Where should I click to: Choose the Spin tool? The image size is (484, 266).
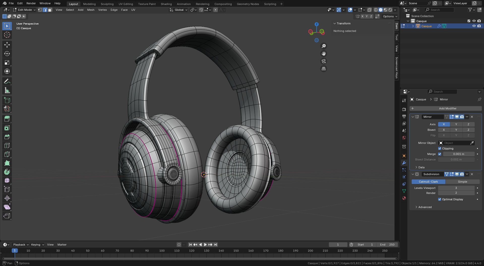click(x=7, y=172)
